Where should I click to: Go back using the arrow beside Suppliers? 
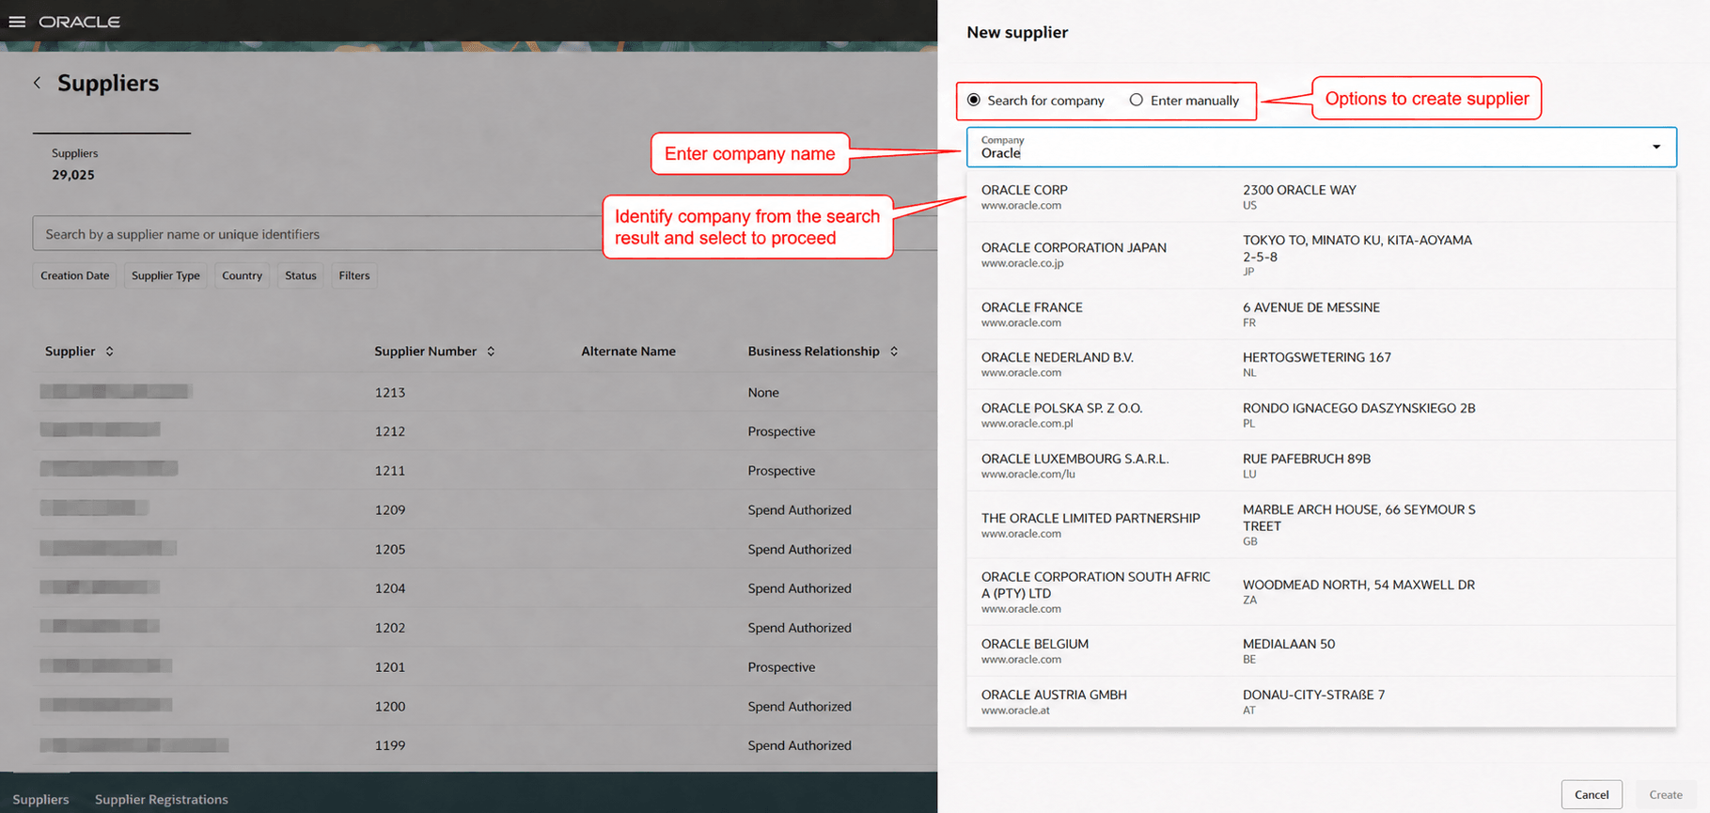(37, 83)
